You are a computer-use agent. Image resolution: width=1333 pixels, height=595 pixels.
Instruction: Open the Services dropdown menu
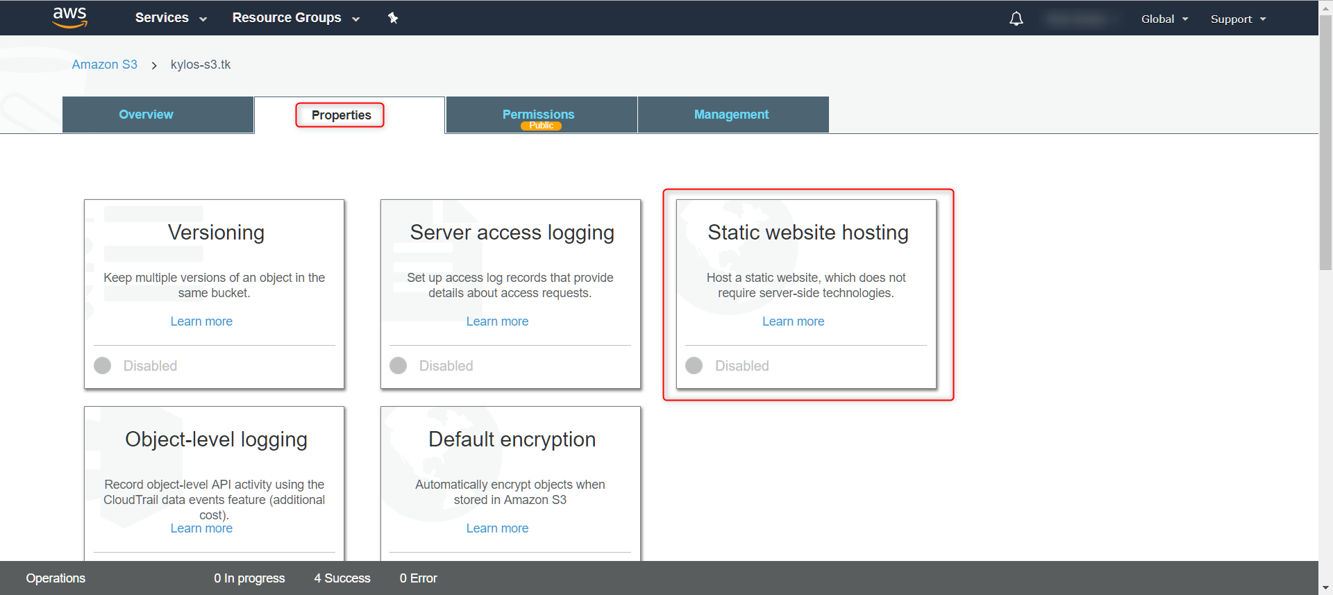pos(171,18)
